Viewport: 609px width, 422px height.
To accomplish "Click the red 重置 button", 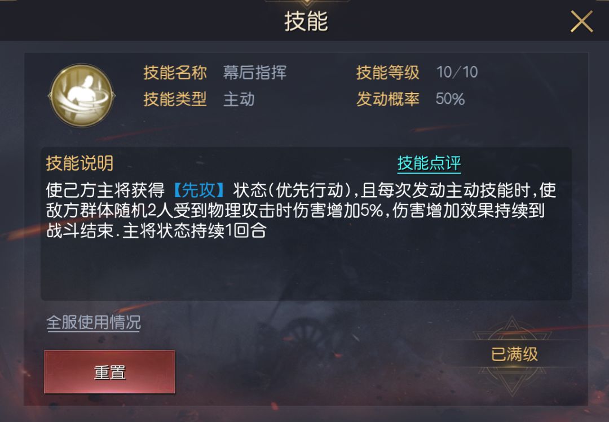I will click(109, 372).
